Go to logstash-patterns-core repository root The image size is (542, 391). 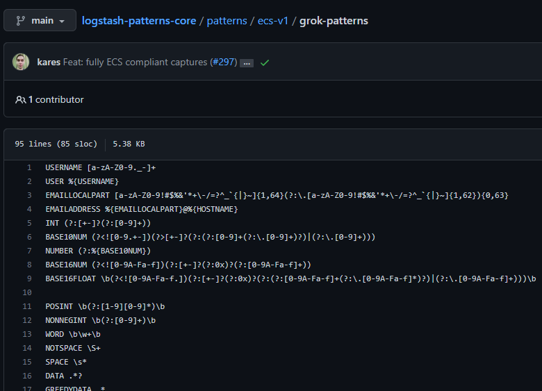click(x=139, y=21)
